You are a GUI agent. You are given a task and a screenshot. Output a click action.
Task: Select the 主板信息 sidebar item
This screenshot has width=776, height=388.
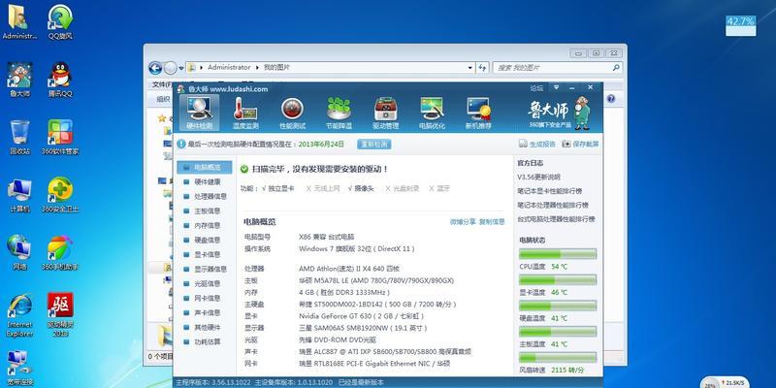(x=205, y=210)
